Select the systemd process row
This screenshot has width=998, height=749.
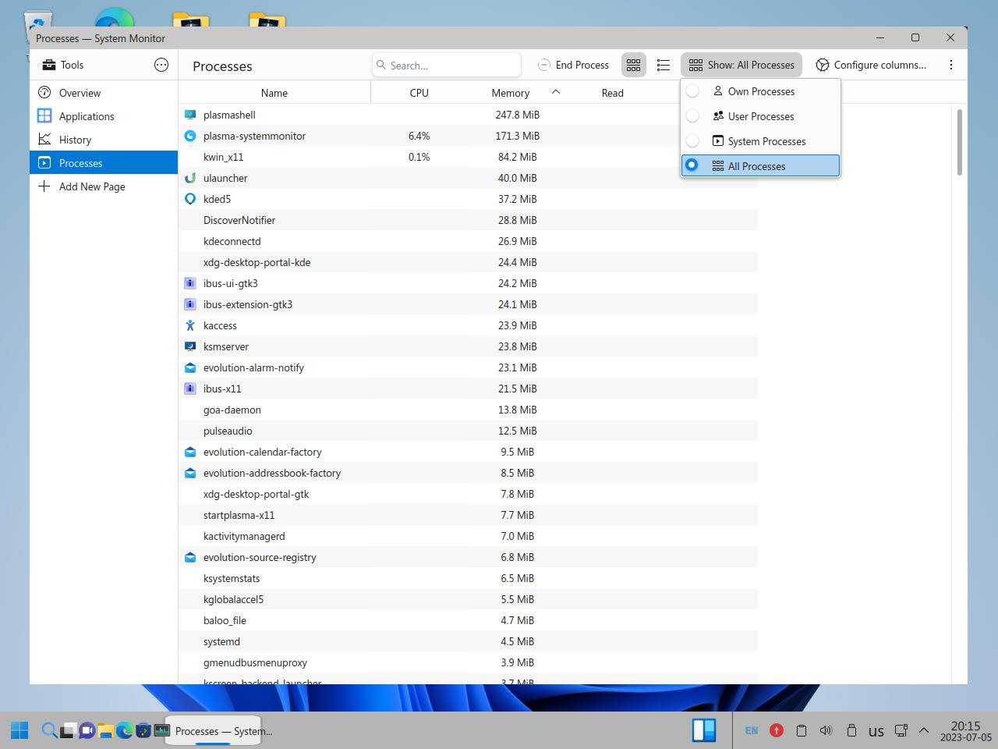tap(468, 641)
